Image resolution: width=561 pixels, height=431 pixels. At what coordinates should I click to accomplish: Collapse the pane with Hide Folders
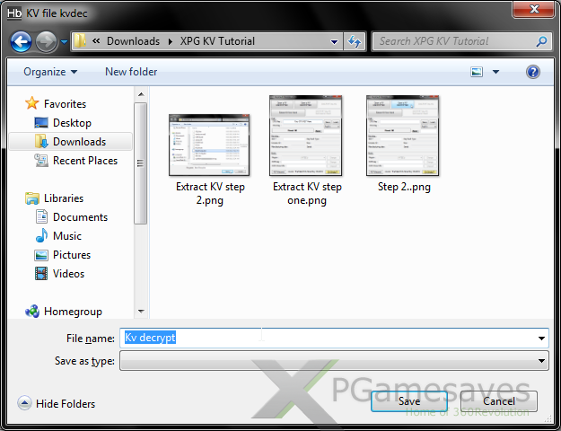[56, 404]
